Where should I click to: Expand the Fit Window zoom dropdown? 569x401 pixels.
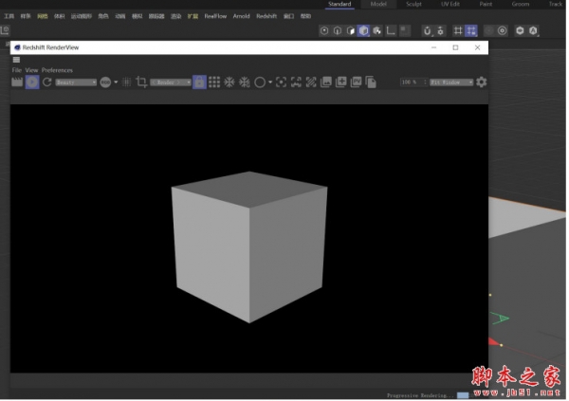click(x=450, y=82)
